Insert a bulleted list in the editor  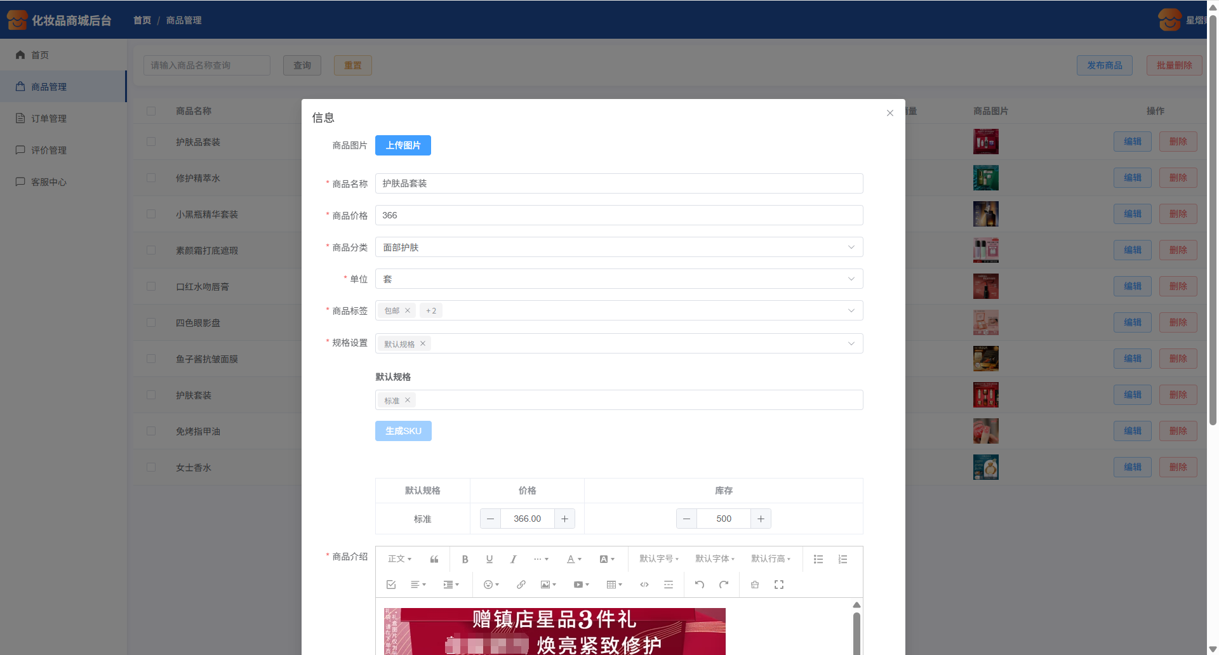[818, 559]
